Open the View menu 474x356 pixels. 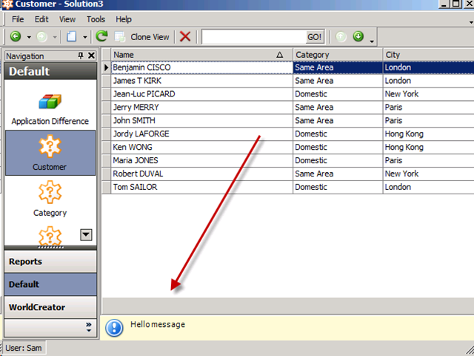click(x=67, y=19)
